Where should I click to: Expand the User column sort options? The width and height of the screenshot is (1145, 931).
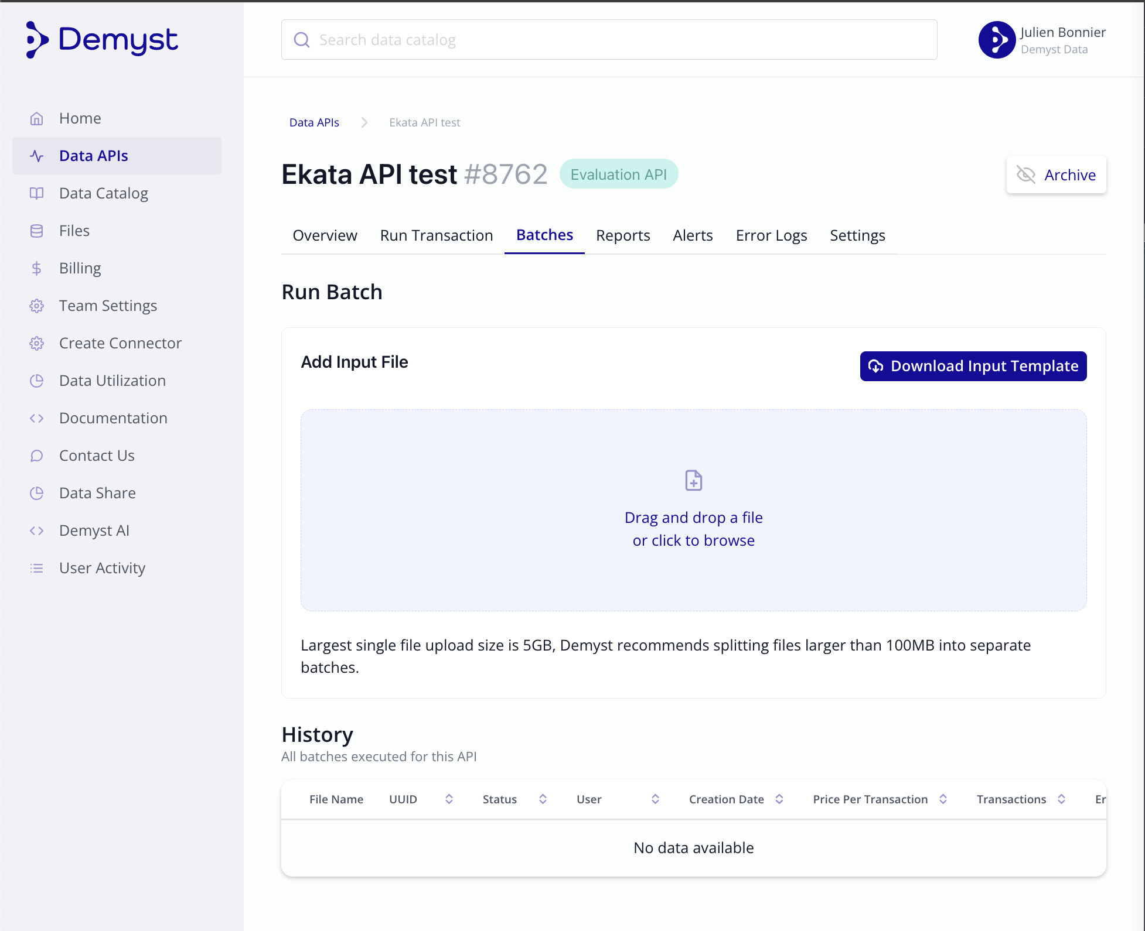pyautogui.click(x=655, y=798)
